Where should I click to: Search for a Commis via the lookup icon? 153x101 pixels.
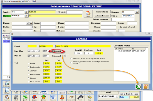(26, 12)
